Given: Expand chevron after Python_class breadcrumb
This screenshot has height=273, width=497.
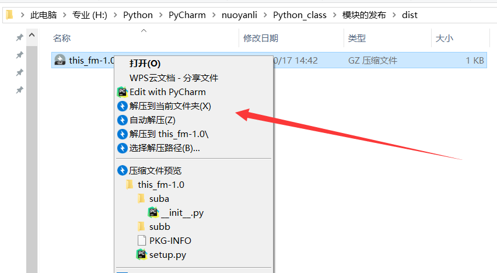Looking at the screenshot, I should click(335, 15).
